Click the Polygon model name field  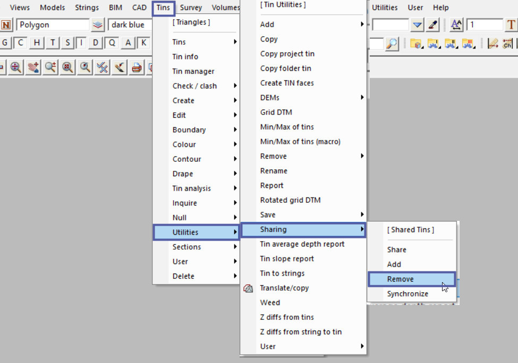(x=52, y=25)
